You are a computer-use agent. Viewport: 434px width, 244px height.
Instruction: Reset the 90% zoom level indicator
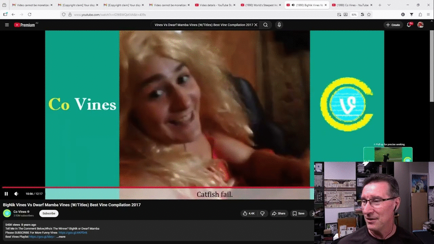[354, 15]
